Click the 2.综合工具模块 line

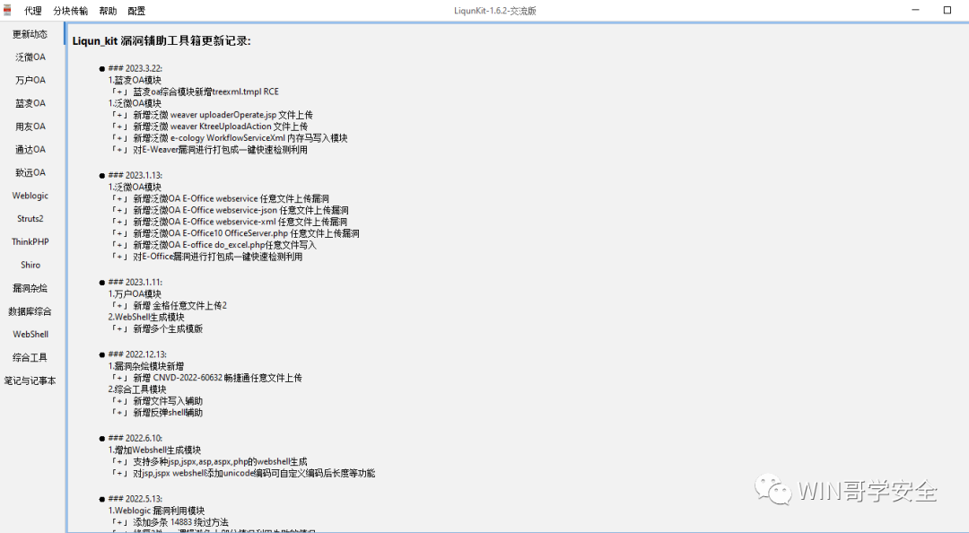tap(137, 389)
